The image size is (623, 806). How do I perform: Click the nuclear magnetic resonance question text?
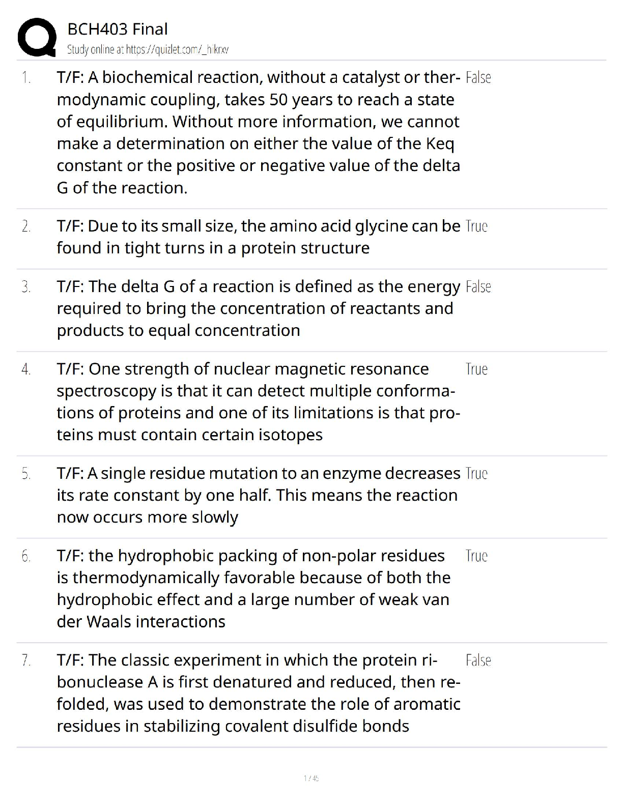coord(258,401)
